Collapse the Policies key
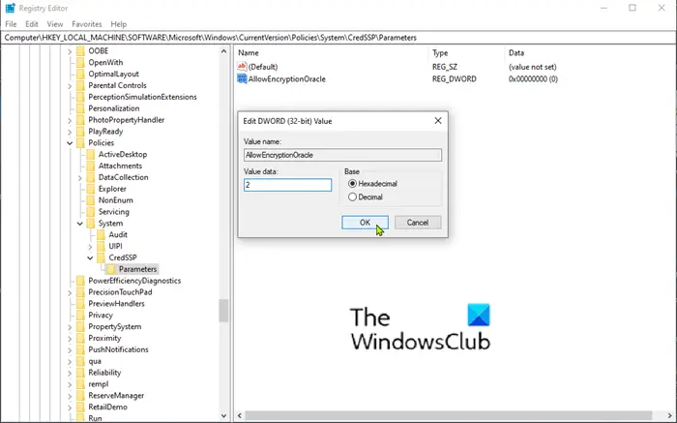This screenshot has width=677, height=423. (70, 143)
